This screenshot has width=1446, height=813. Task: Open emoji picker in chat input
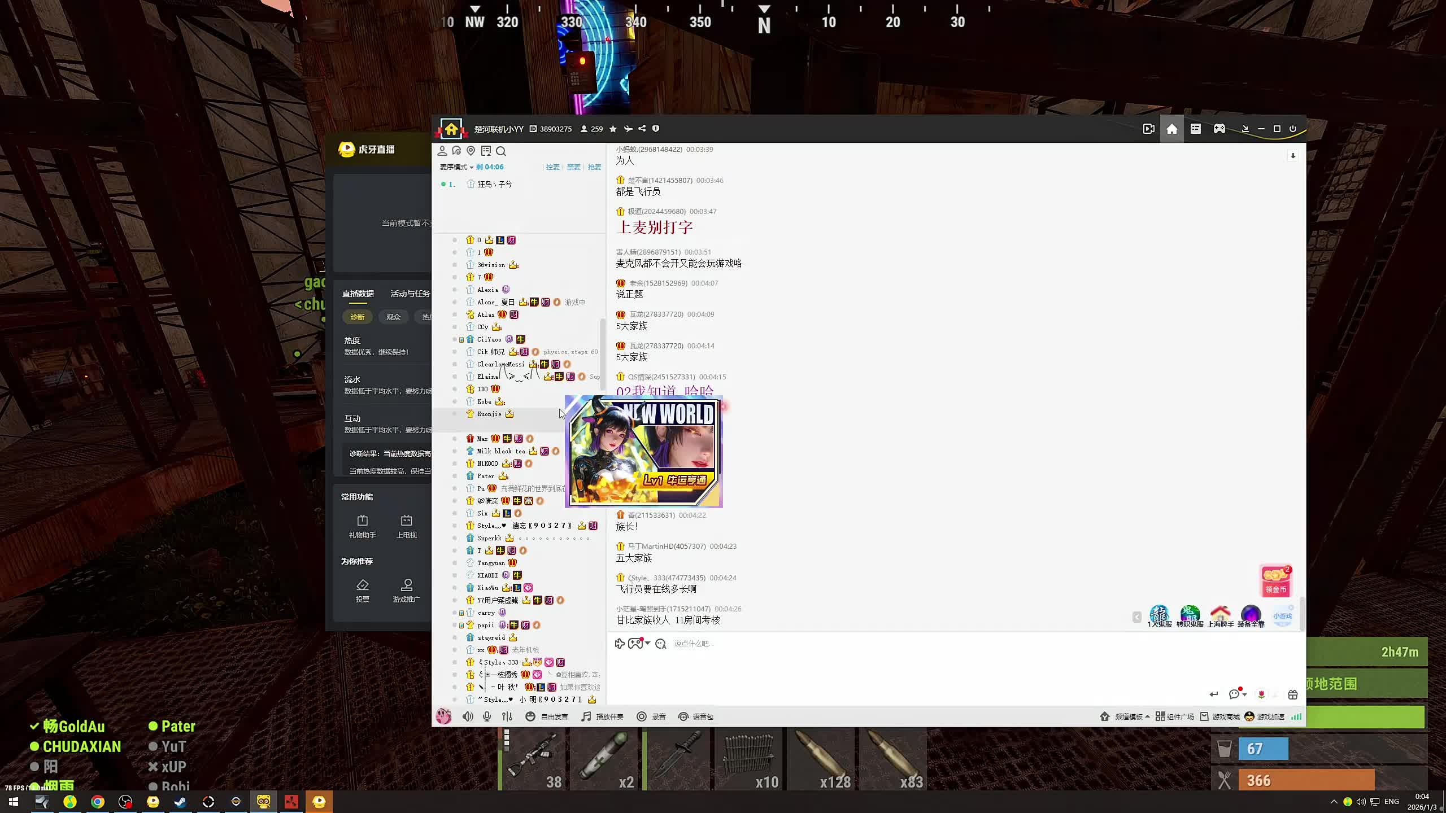point(660,644)
